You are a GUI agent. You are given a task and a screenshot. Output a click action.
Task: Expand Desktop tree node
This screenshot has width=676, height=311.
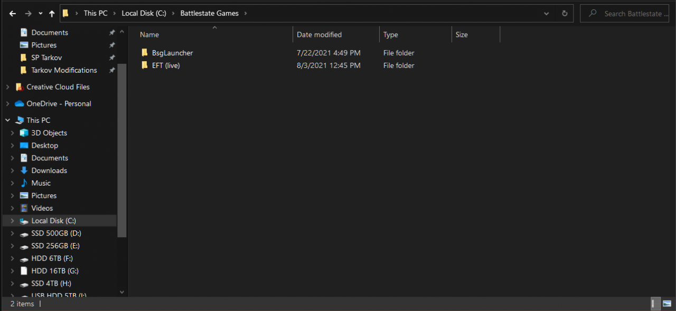point(12,145)
